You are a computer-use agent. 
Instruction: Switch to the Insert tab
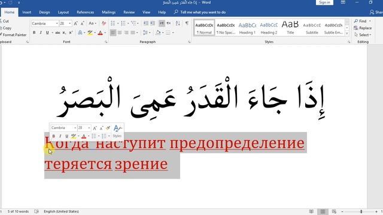click(x=26, y=12)
